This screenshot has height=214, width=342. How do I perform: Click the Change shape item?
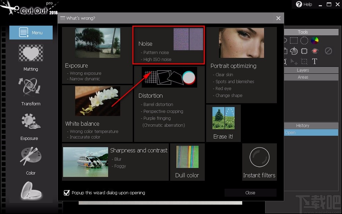[229, 96]
